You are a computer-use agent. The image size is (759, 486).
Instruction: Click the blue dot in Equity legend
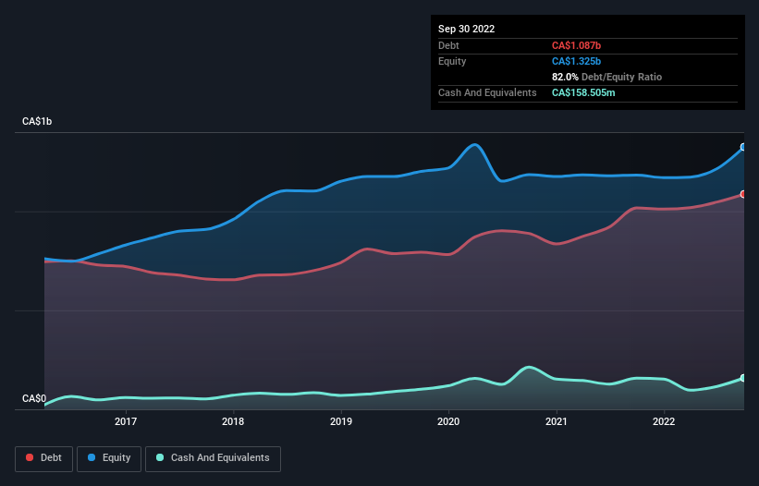click(92, 457)
